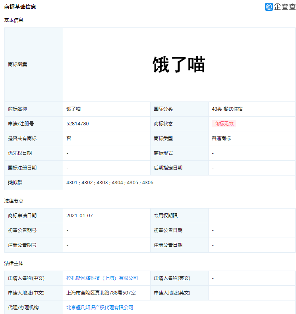Click the 商标名称 value 饿了喵
This screenshot has width=296, height=314.
74,109
